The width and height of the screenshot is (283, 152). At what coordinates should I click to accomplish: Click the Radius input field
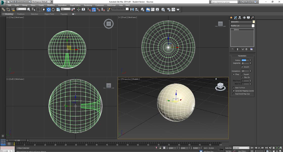pyautogui.click(x=245, y=60)
